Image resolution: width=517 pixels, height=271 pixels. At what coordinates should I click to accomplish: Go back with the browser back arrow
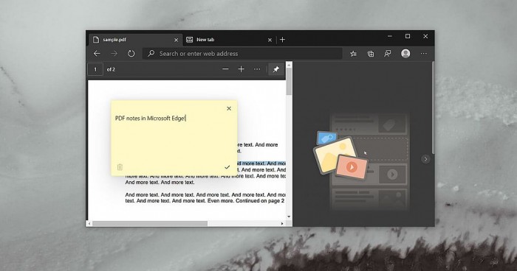pos(97,53)
